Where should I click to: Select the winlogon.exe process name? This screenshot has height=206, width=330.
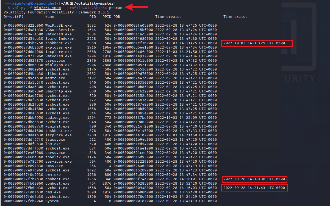[x=59, y=65]
